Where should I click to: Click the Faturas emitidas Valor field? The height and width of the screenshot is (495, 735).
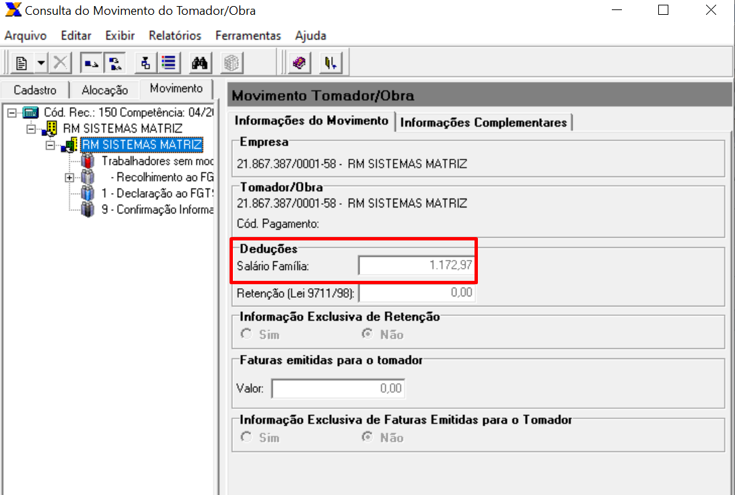[x=338, y=389]
